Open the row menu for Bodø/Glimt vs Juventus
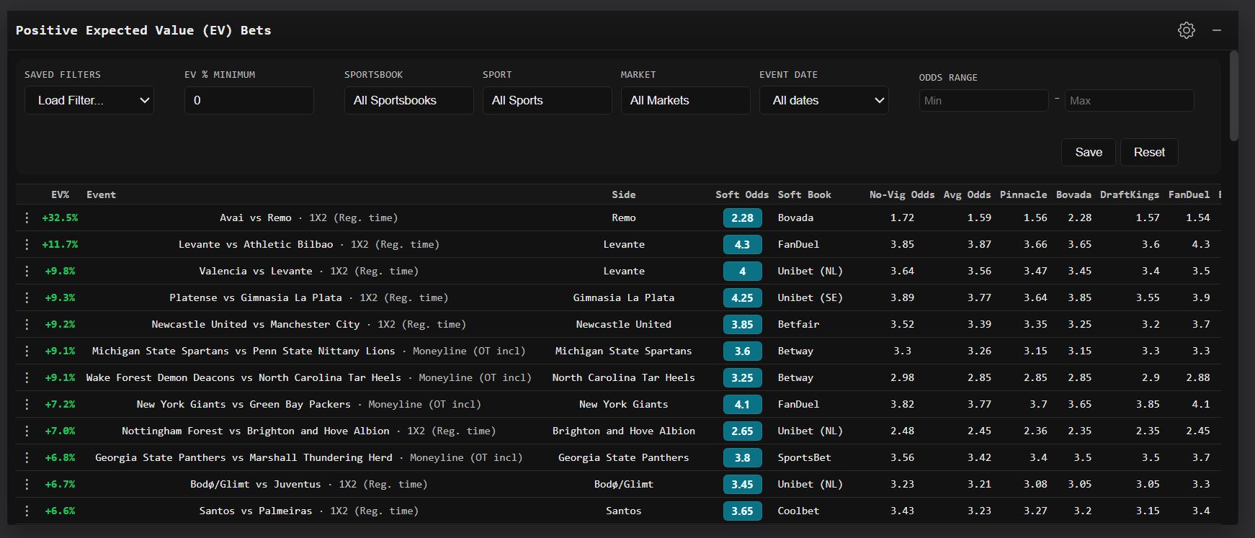Viewport: 1255px width, 538px height. click(27, 484)
